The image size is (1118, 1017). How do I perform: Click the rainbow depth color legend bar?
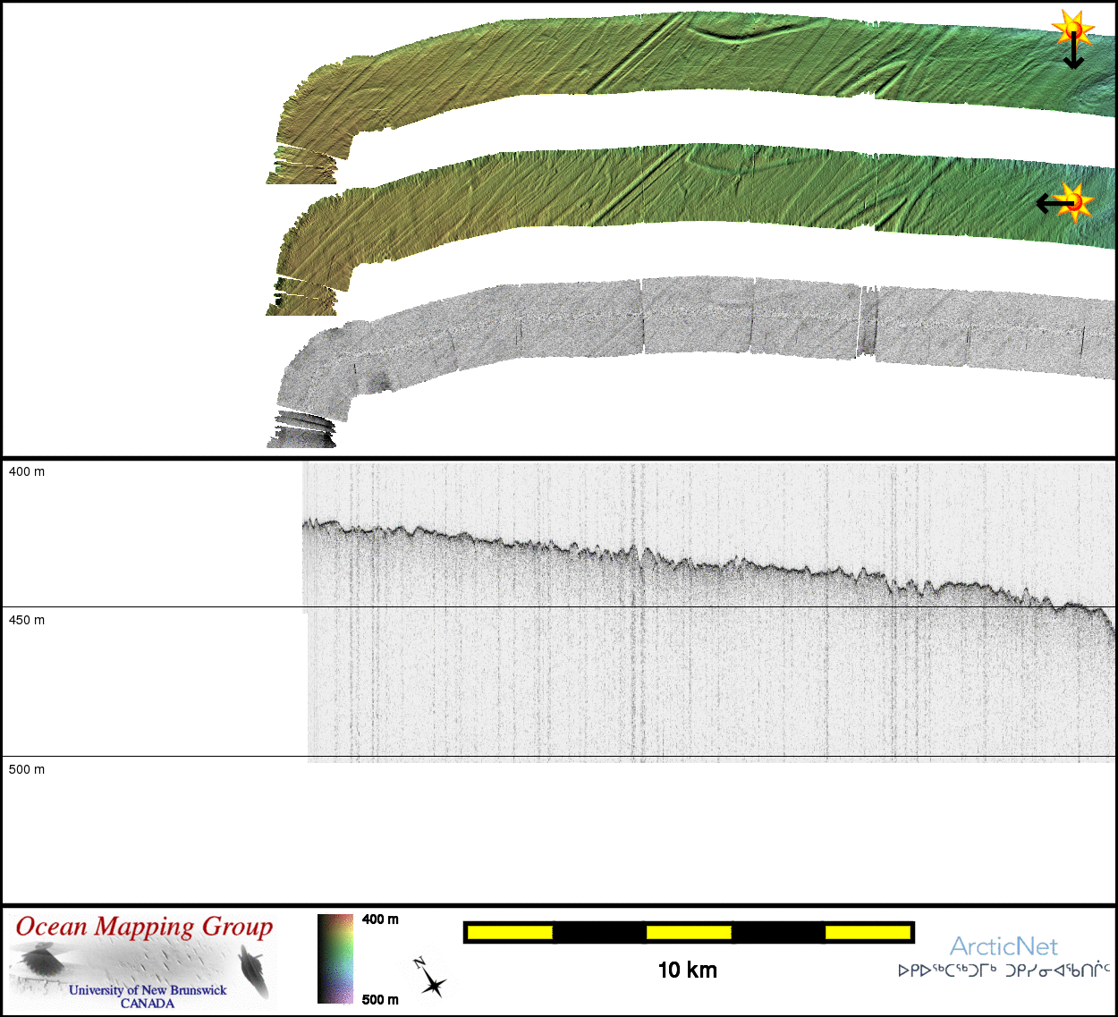pyautogui.click(x=335, y=958)
